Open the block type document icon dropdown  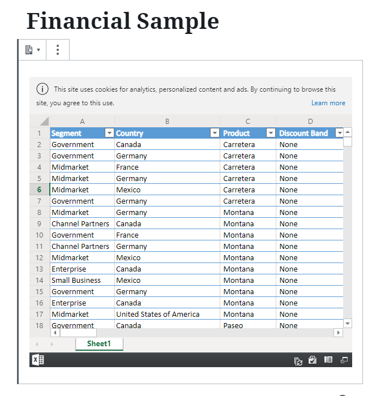(x=32, y=50)
